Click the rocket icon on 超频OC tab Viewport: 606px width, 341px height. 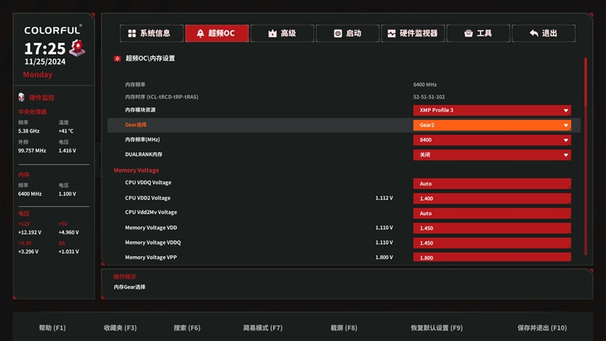(x=200, y=33)
